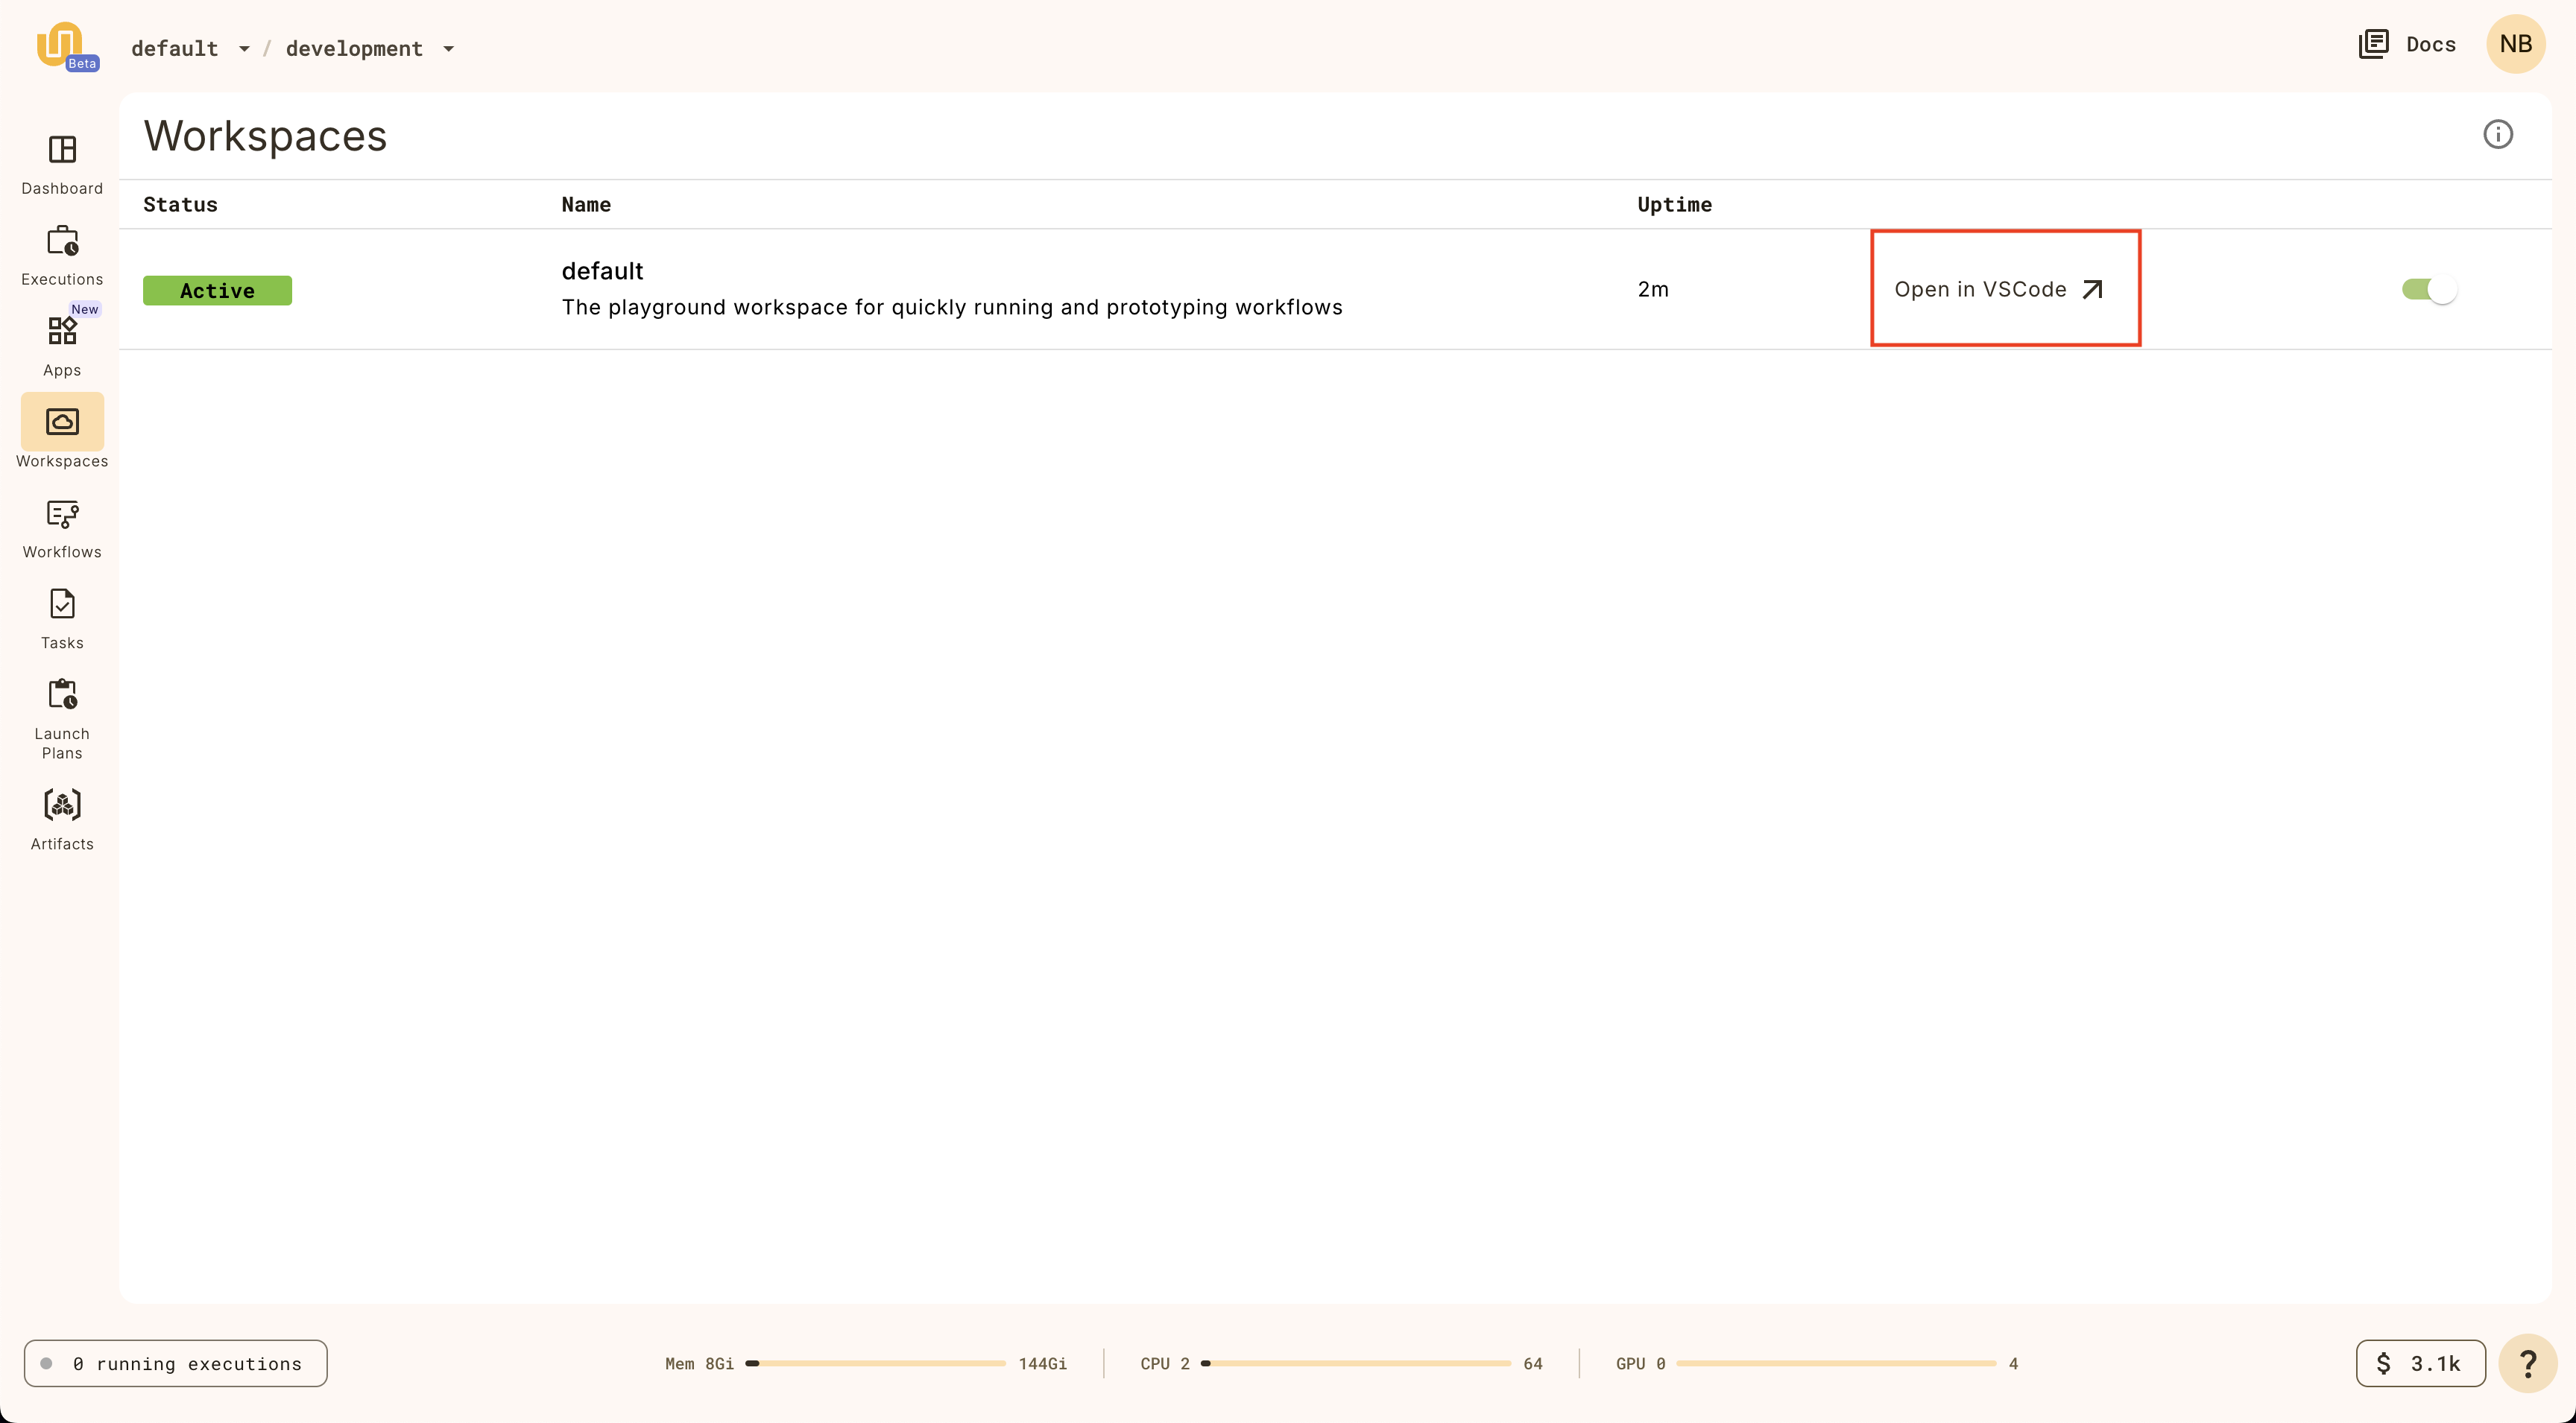Screen dimensions: 2576x1423
Task: Click the default workspace name
Action: [602, 272]
